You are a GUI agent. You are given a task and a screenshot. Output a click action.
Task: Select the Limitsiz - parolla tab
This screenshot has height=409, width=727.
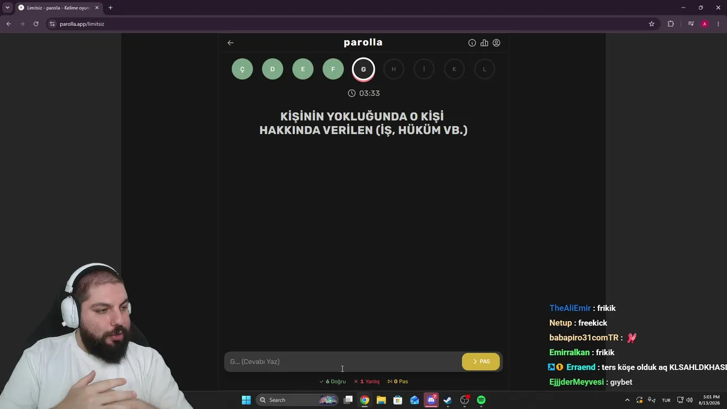pyautogui.click(x=58, y=8)
